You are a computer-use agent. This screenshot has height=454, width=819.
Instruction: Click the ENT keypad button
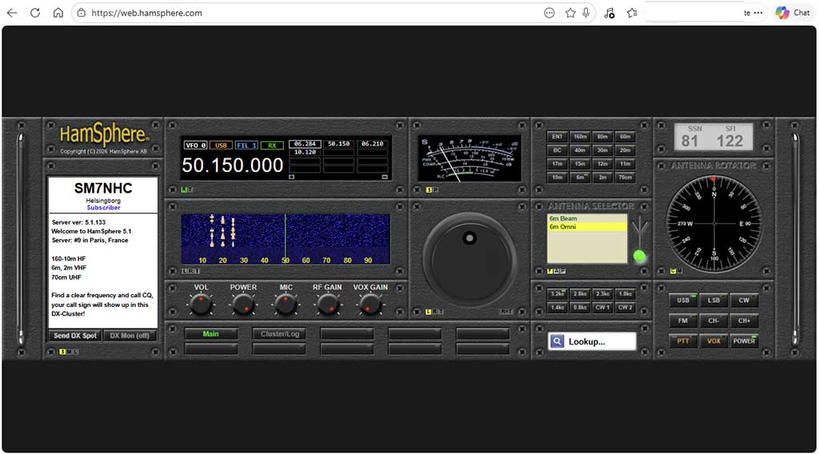557,137
